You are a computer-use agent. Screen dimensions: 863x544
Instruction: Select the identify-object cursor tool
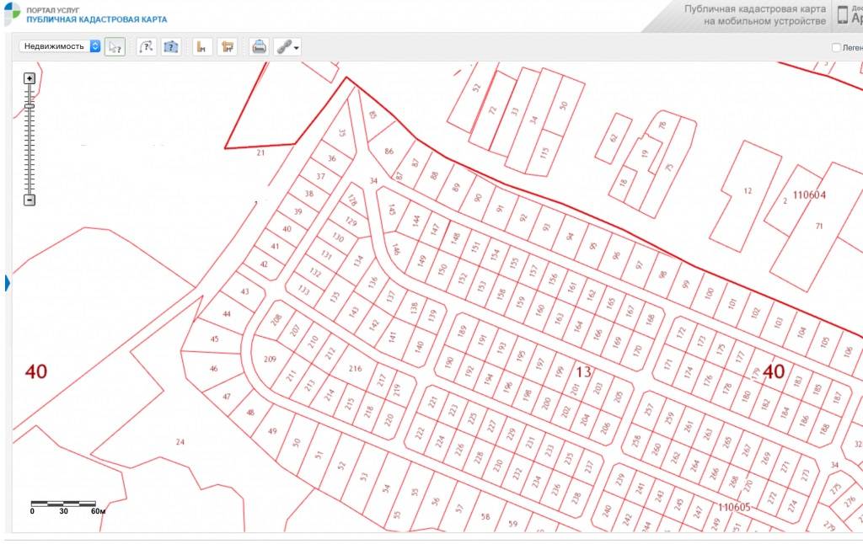115,47
